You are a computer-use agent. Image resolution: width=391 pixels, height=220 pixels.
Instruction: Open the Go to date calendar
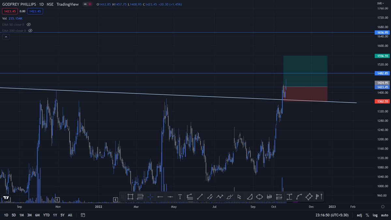[x=83, y=215]
